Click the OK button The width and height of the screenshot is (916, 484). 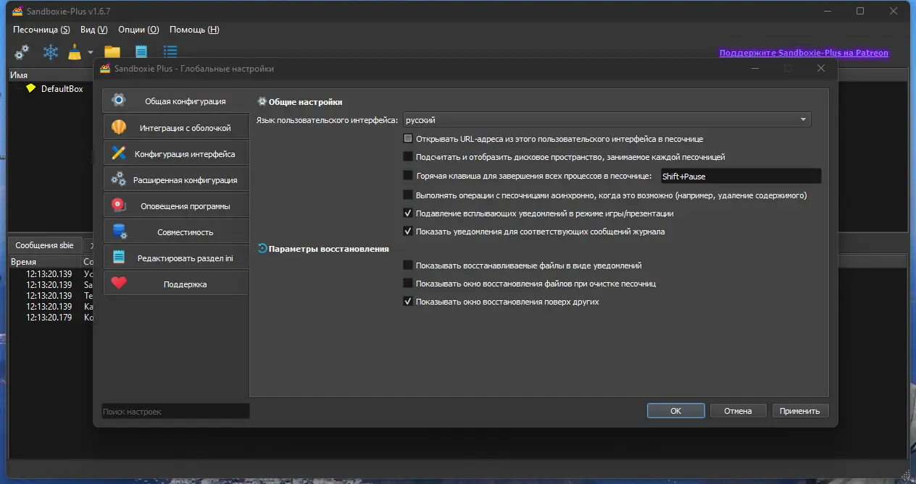(675, 410)
